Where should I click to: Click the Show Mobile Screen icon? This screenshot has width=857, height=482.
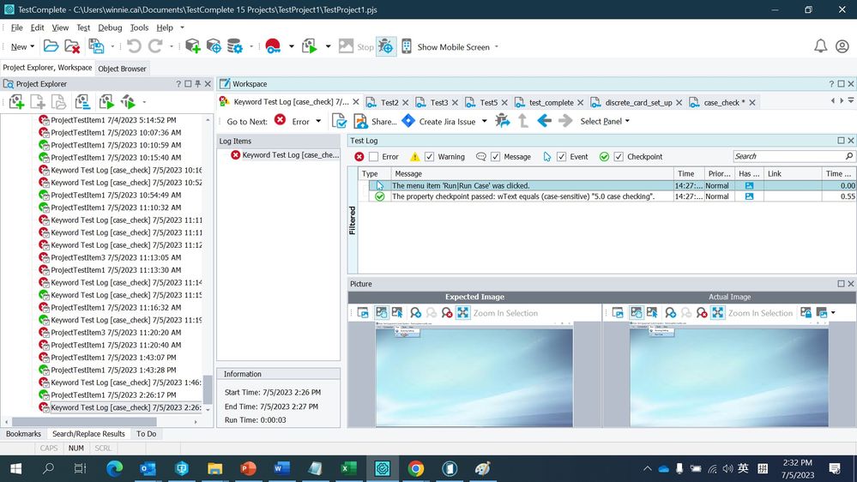(x=407, y=46)
